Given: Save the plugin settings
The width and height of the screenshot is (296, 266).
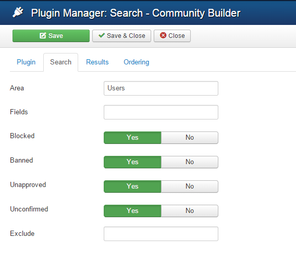Looking at the screenshot, I should (x=51, y=36).
